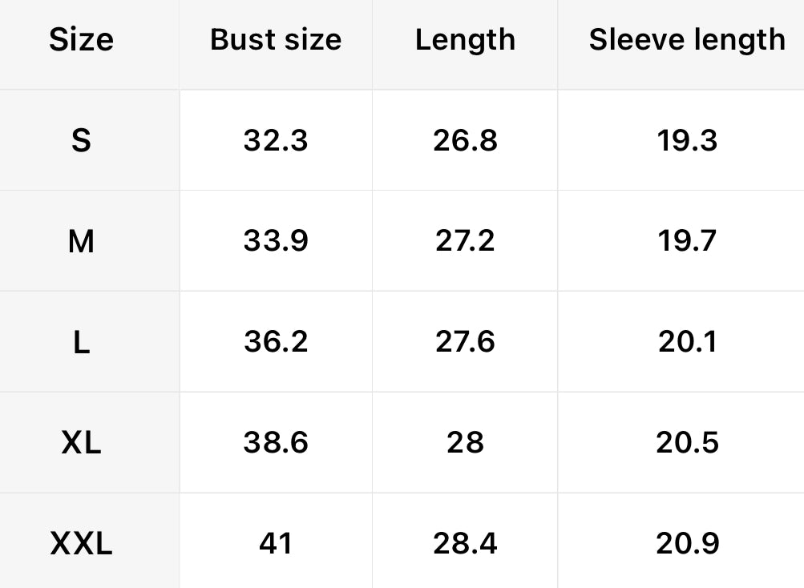Click the 32.3 bust size cell
This screenshot has width=804, height=588.
(276, 141)
